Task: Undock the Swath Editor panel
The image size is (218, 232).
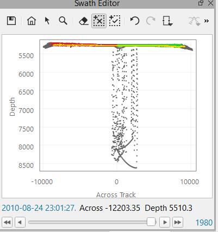Action: coord(201,3)
